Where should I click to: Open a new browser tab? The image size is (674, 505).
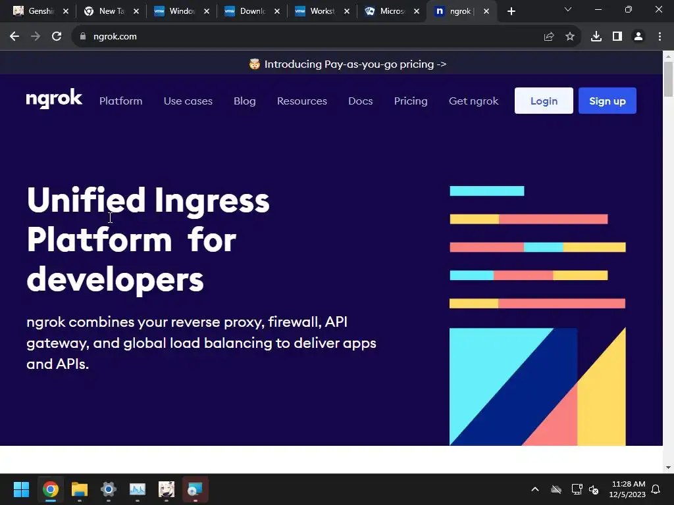coord(511,11)
